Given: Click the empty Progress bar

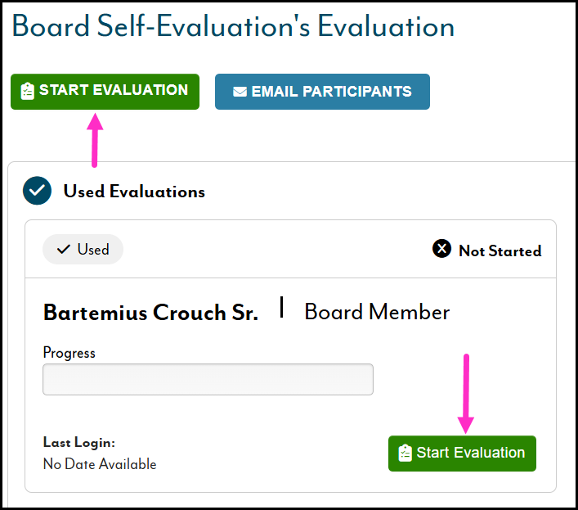Looking at the screenshot, I should 208,380.
